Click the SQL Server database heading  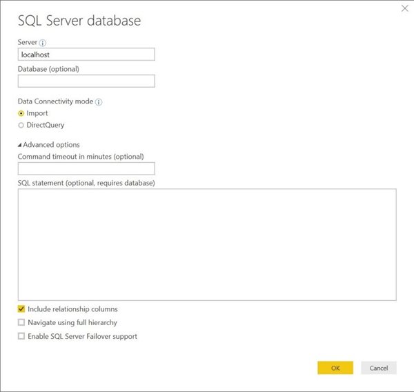point(79,21)
